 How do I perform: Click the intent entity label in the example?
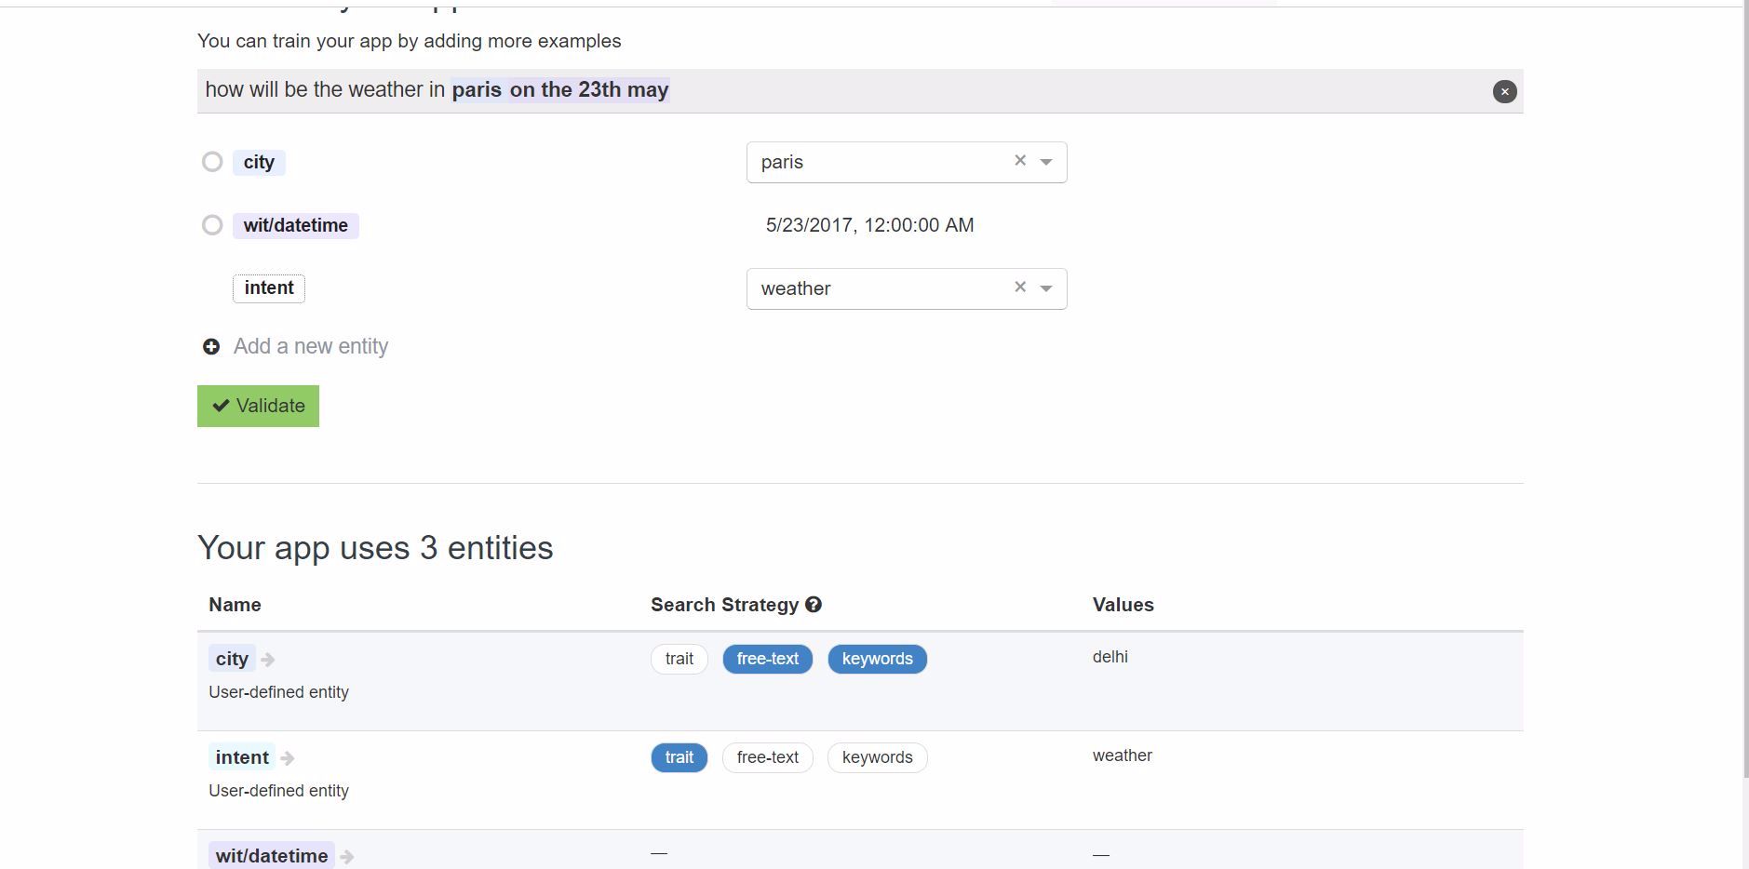[x=268, y=288]
